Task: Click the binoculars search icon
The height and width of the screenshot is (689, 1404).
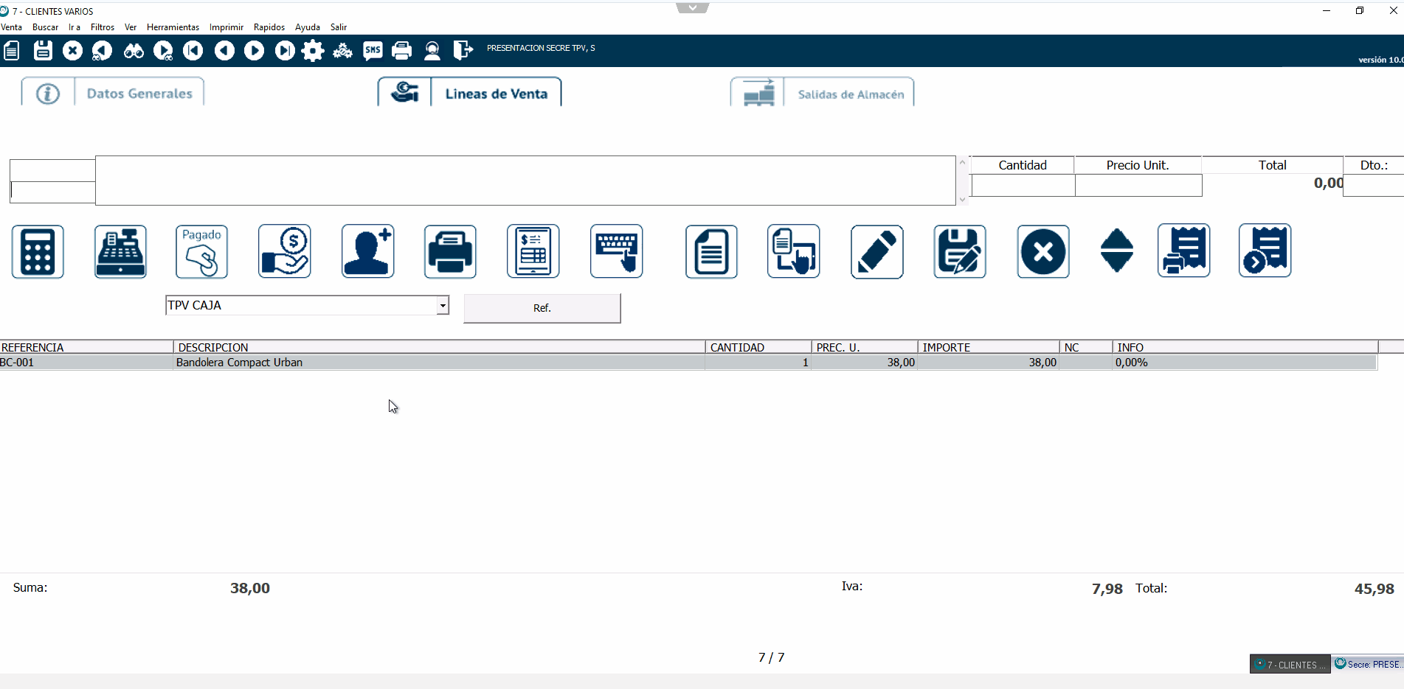Action: point(134,51)
